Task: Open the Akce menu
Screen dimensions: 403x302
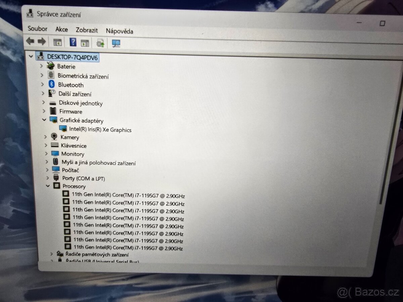Action: 61,30
